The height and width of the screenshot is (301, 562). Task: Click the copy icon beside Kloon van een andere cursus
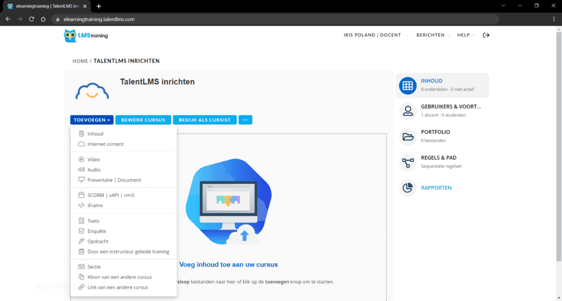(x=81, y=277)
